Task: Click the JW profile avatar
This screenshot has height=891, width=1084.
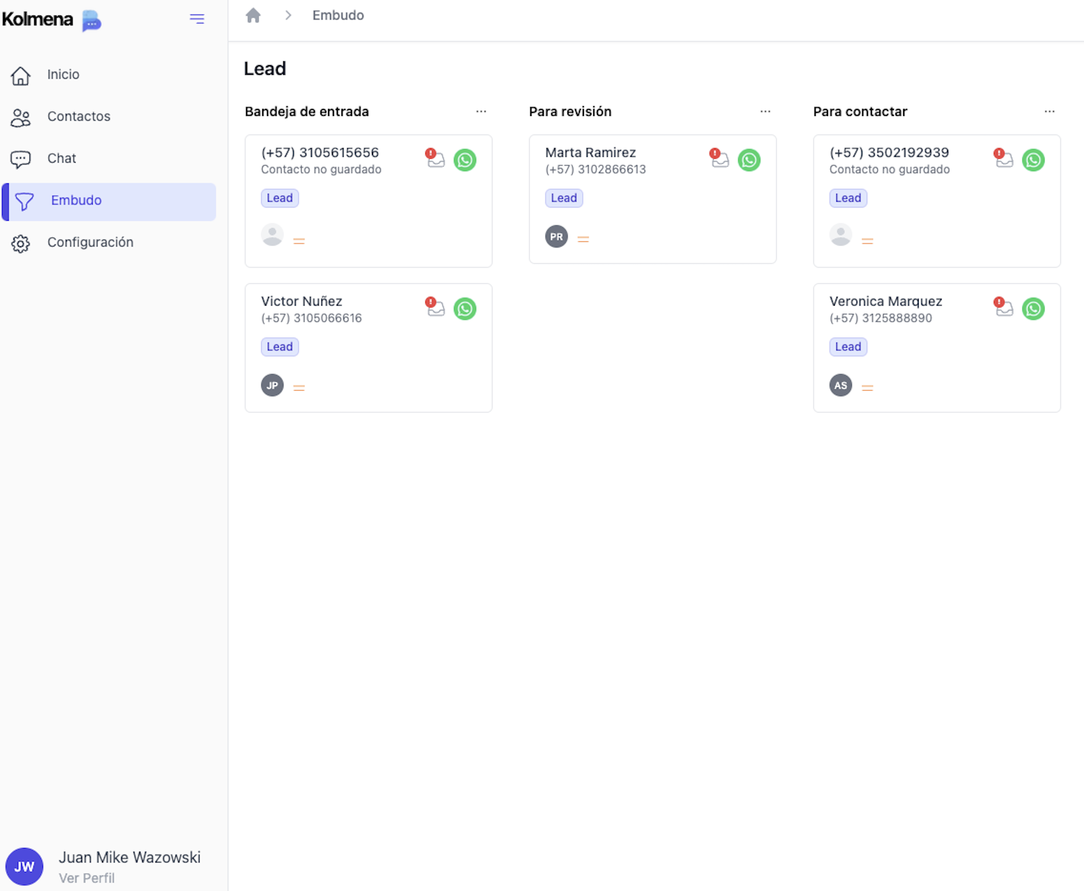Action: [x=24, y=866]
